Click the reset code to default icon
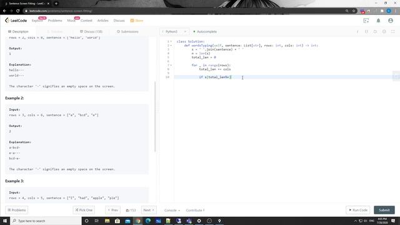Viewport: 400px width, 225px height. pos(375,32)
